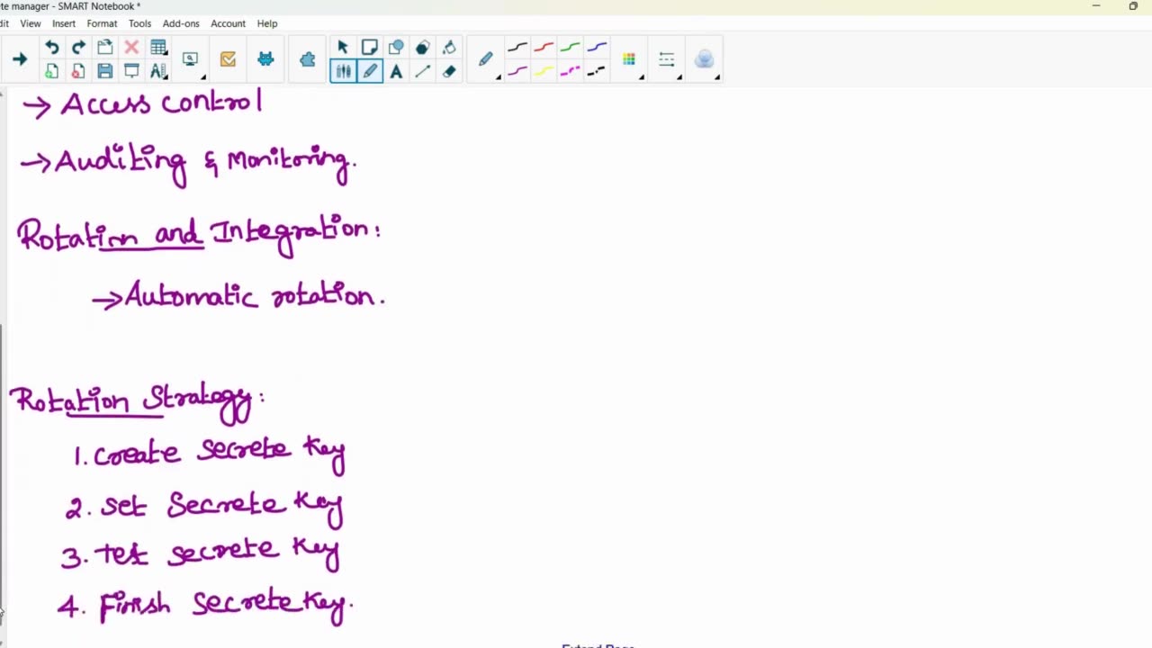
Task: Toggle the active pencil pen tool
Action: click(x=370, y=71)
